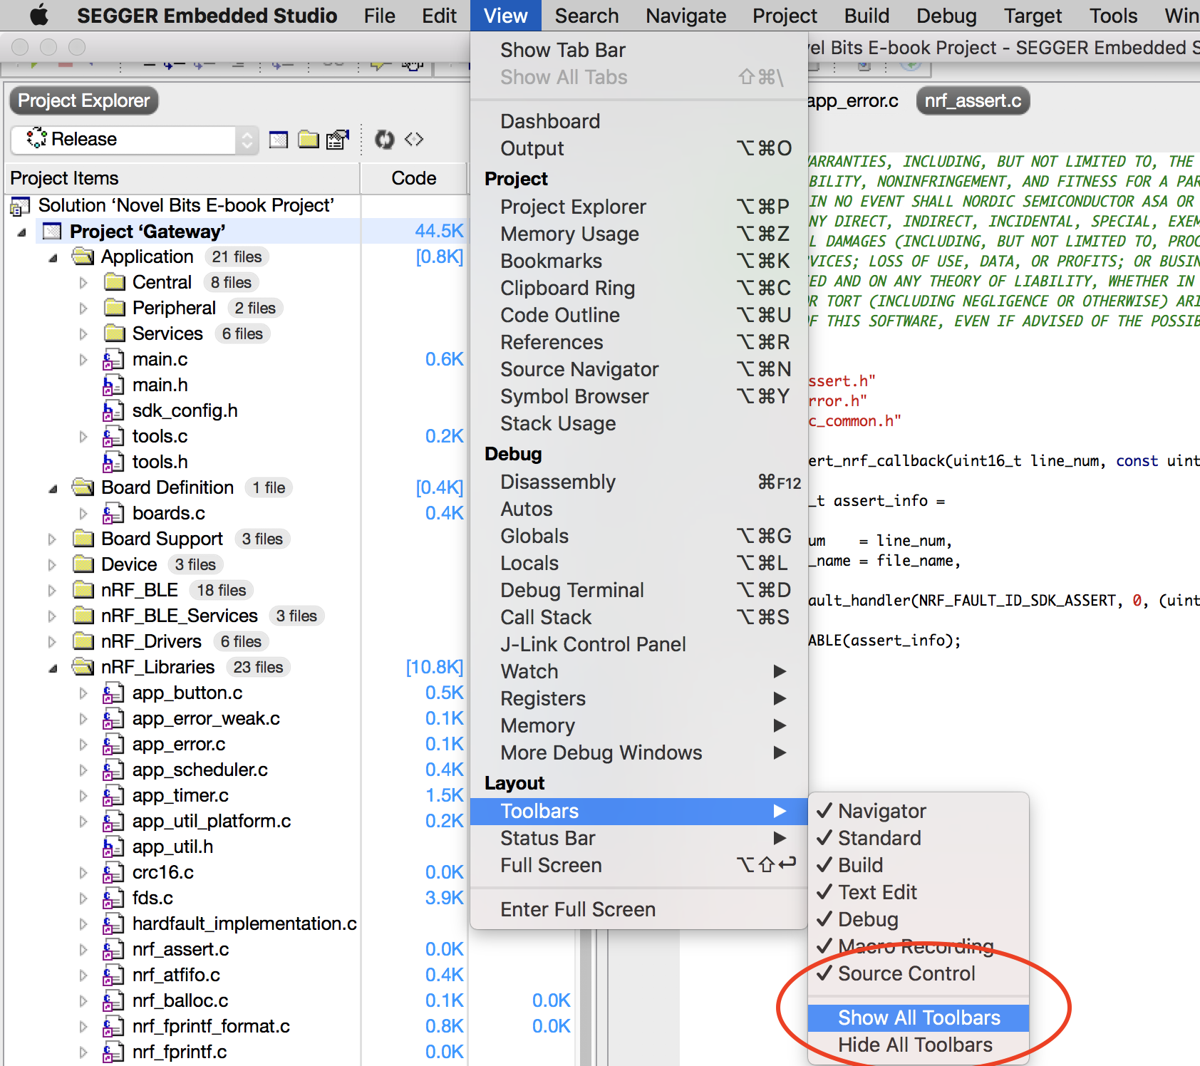Viewport: 1200px width, 1066px height.
Task: Switch to the app_error.c editor tab
Action: pos(854,101)
